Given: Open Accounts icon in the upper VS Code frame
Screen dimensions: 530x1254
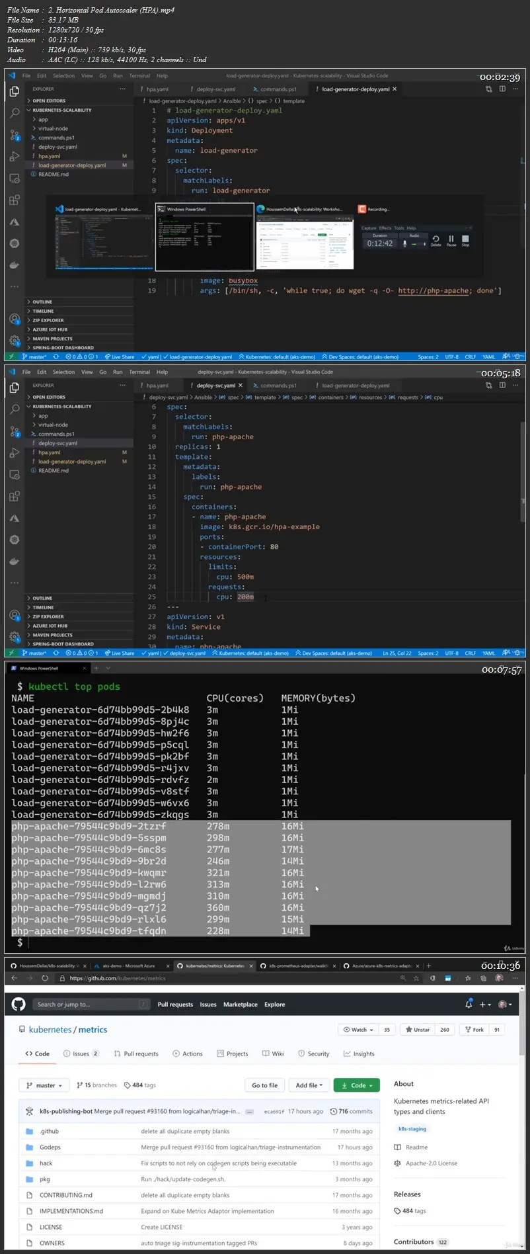Looking at the screenshot, I should (x=15, y=319).
